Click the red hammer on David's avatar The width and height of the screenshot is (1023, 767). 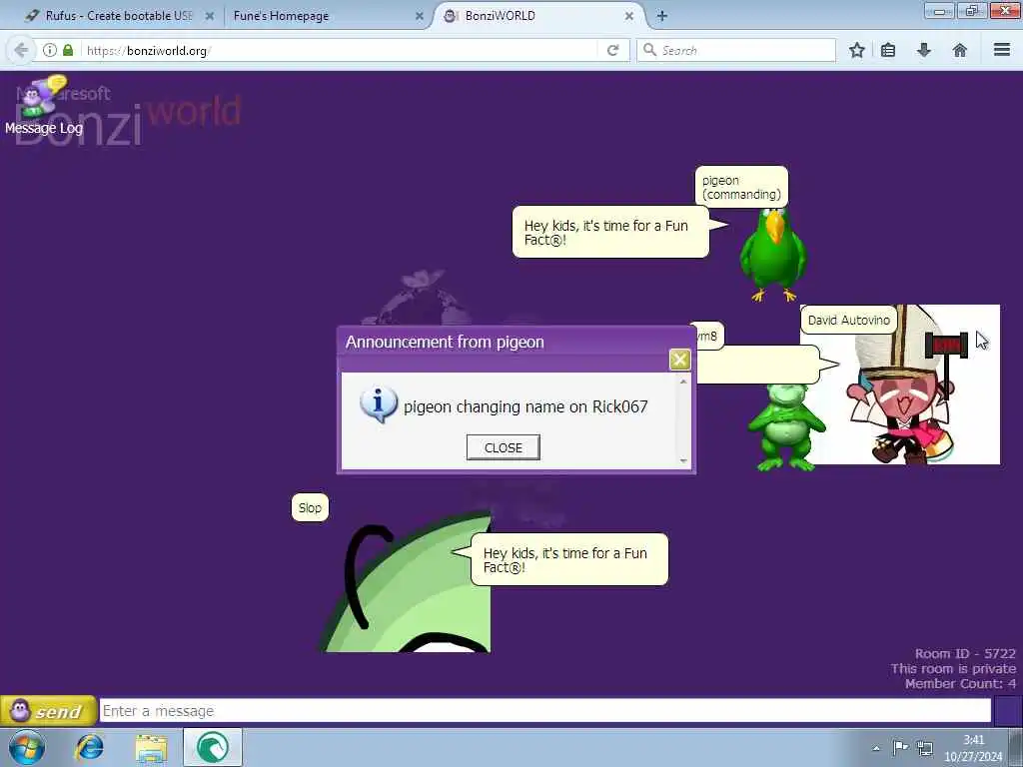click(x=946, y=346)
